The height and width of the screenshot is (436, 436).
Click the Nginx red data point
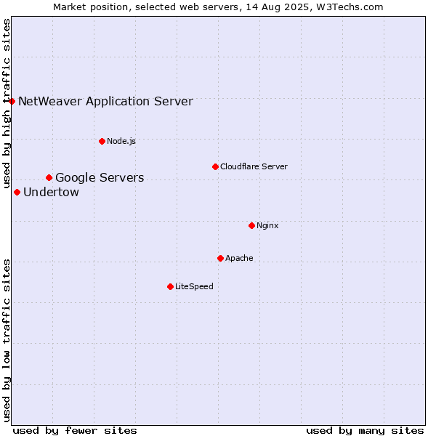click(251, 226)
